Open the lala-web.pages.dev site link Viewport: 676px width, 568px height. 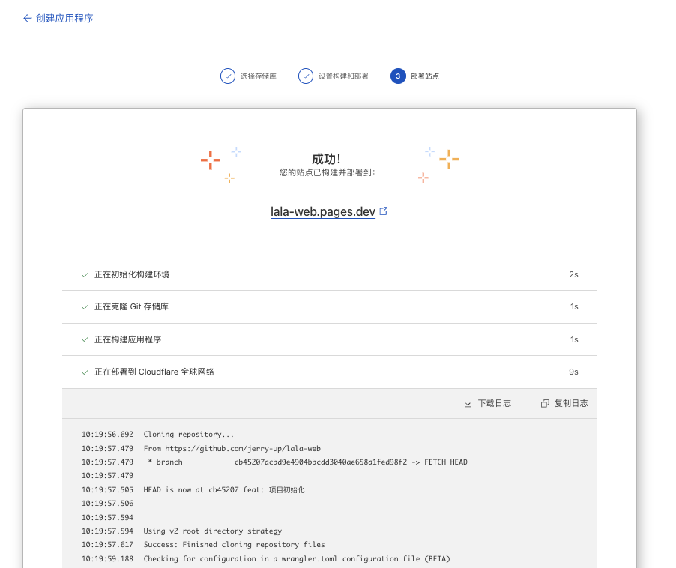point(323,211)
